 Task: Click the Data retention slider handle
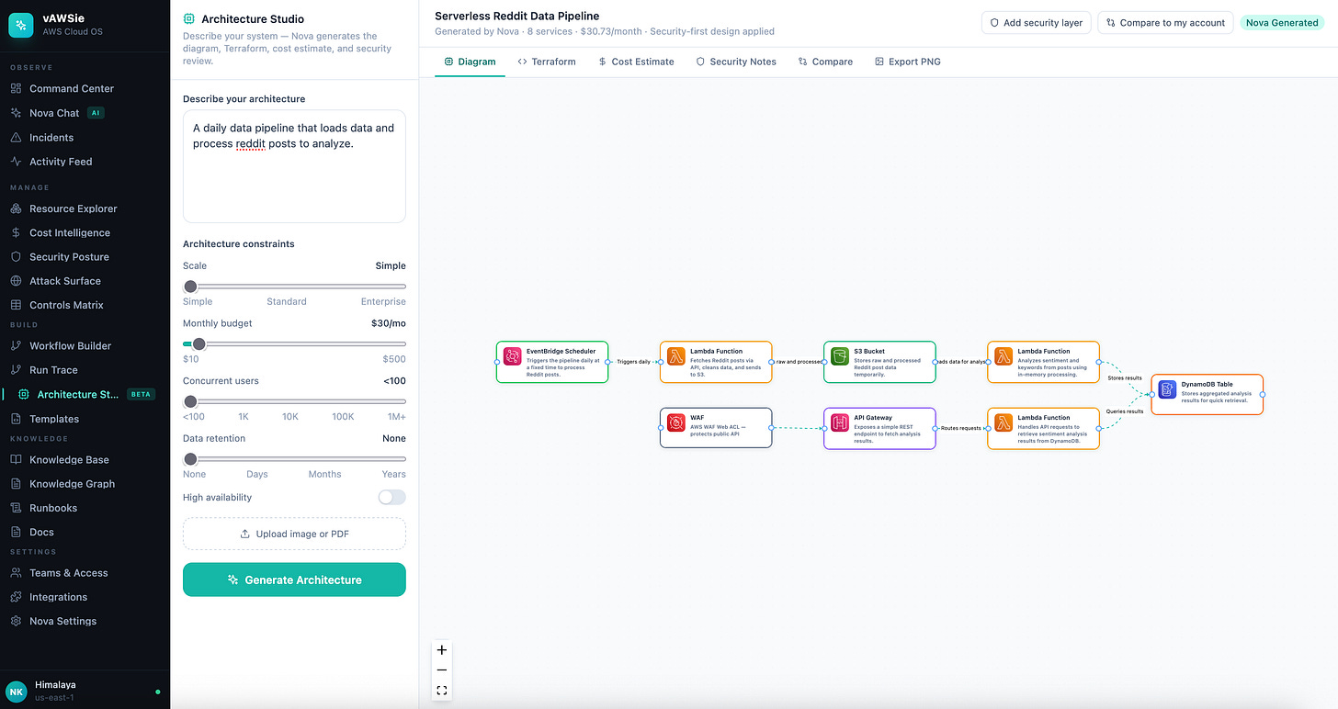[190, 459]
